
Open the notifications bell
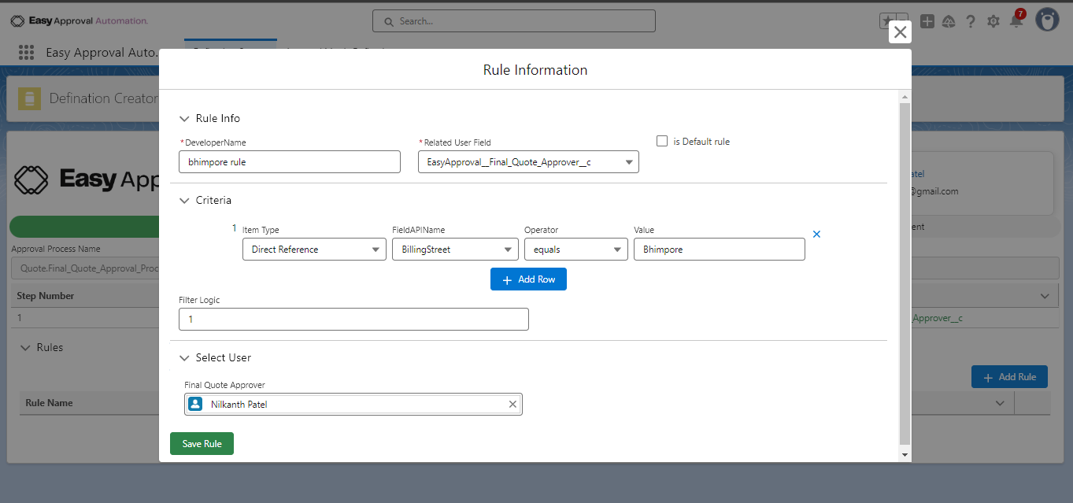[x=1016, y=21]
